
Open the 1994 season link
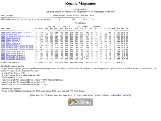pyautogui.click(x=3, y=44)
